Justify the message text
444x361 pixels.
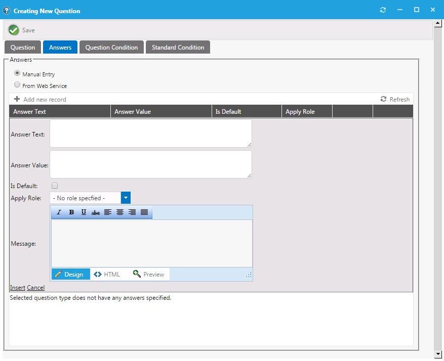pos(144,212)
